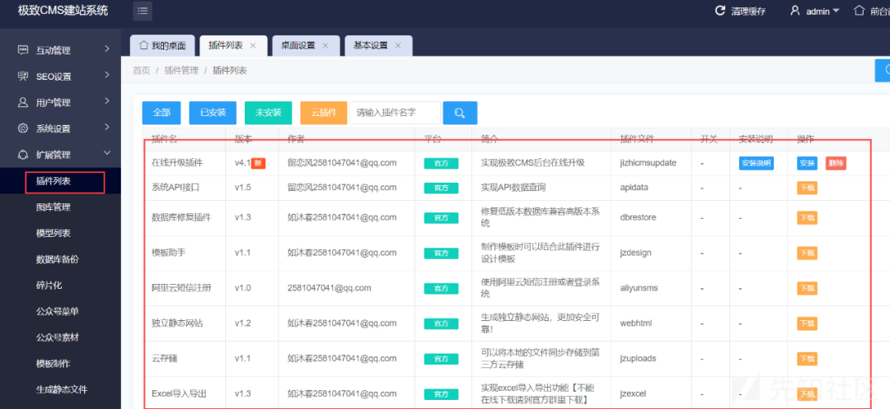Expand the 用户管理 menu chevron
This screenshot has width=890, height=409.
pos(106,101)
